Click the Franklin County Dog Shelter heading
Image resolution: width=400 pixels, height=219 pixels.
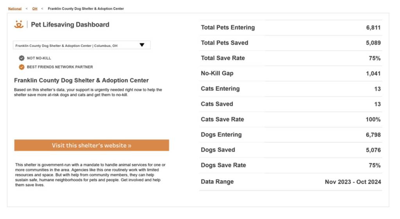[x=81, y=80]
